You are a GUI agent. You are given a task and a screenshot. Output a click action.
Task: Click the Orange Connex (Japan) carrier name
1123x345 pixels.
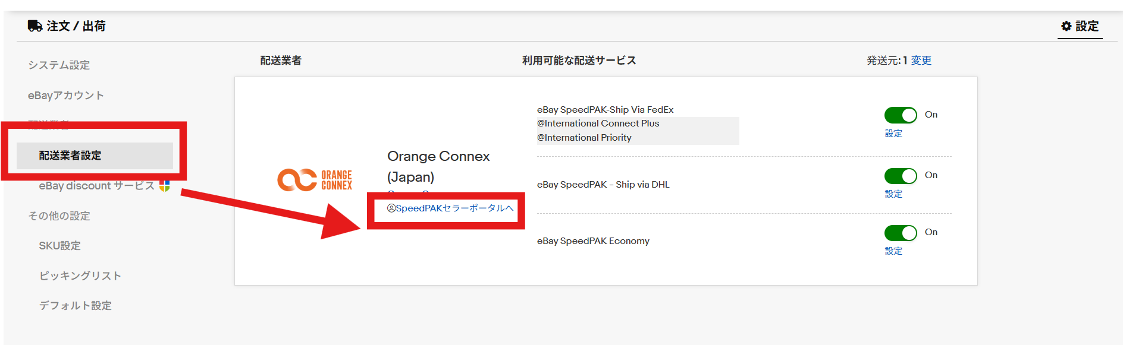(438, 167)
